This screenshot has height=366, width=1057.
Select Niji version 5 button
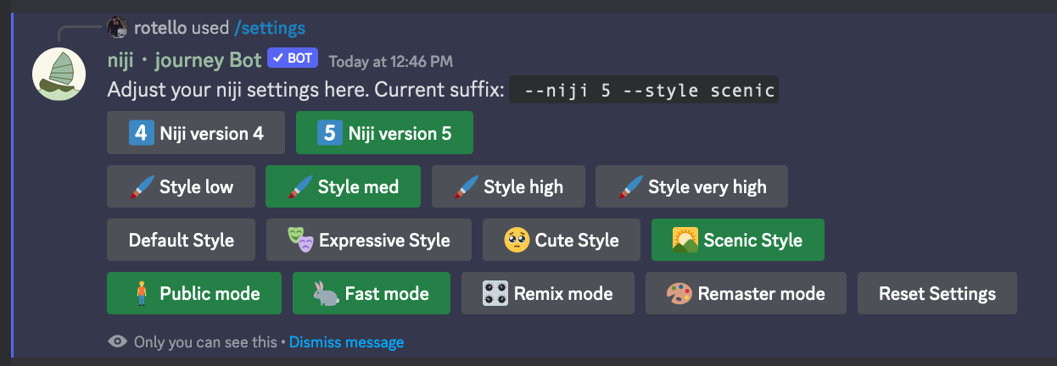pos(384,133)
